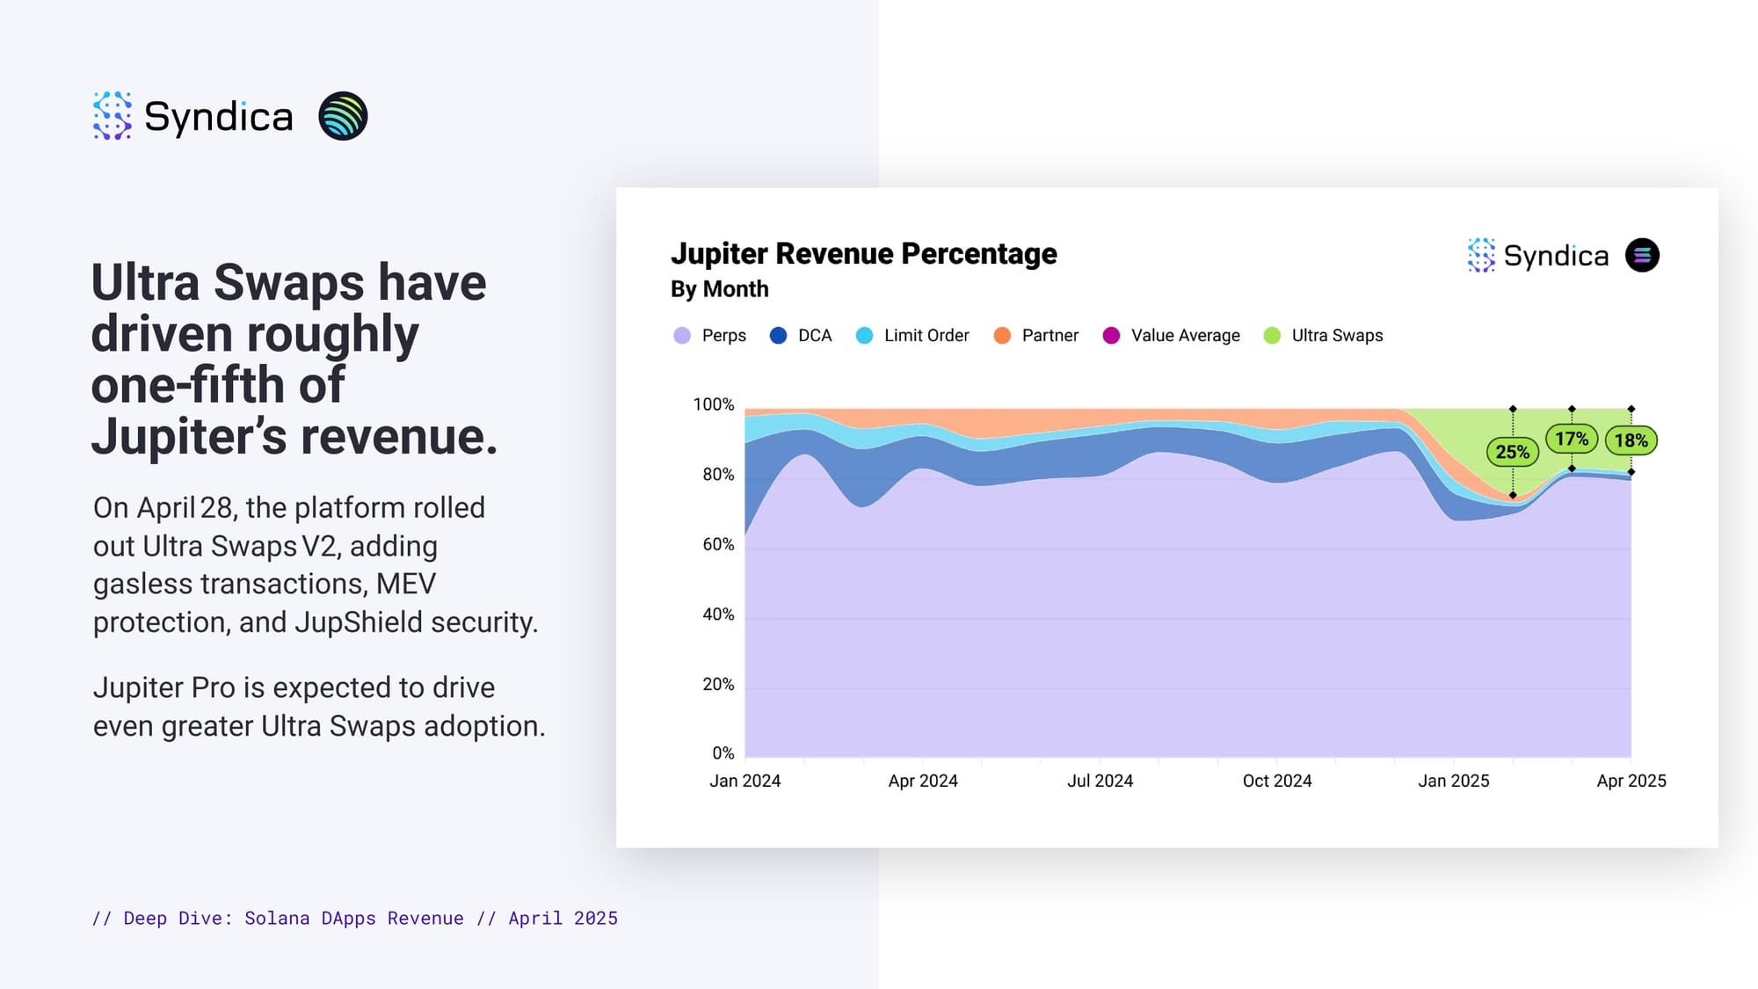Click the Value Average legend dot
This screenshot has width=1758, height=989.
coord(1111,336)
